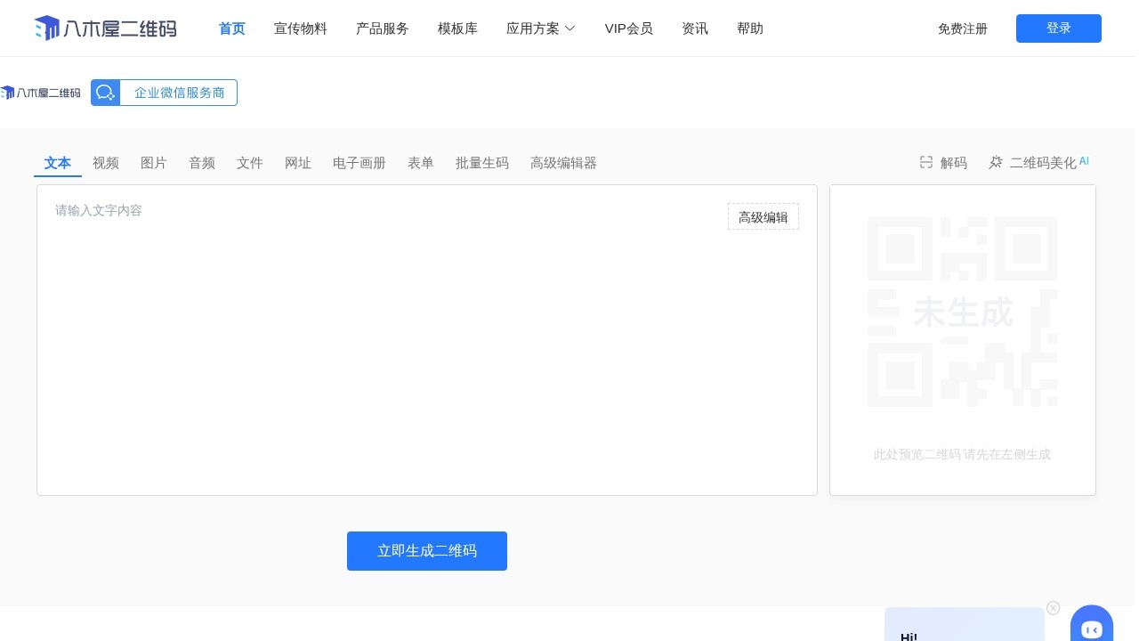Open the customer service chat bubble
Screen dimensions: 1139x641
tap(1092, 629)
